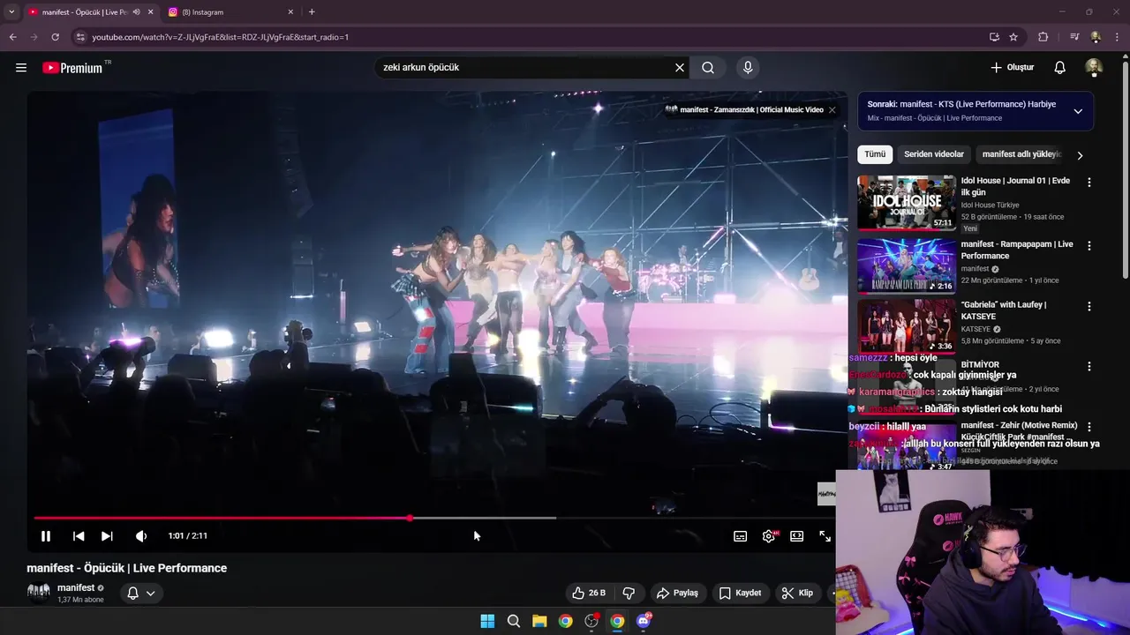
Task: Click the search magnifier button
Action: (x=708, y=68)
